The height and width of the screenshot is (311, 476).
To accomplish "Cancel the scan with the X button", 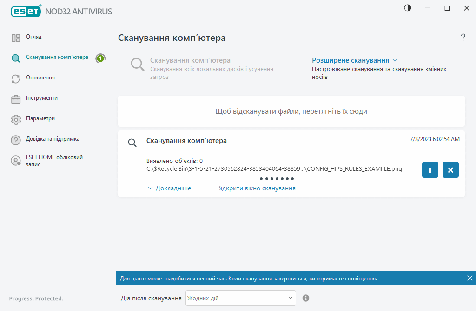I will tap(450, 170).
